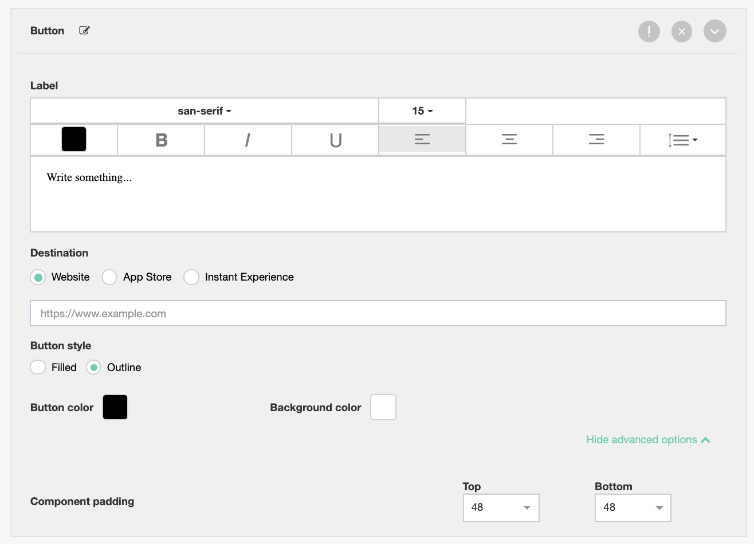Image resolution: width=754 pixels, height=544 pixels.
Task: Open the san-serif font family dropdown
Action: [x=205, y=111]
